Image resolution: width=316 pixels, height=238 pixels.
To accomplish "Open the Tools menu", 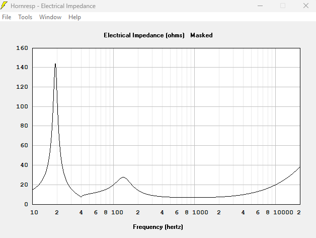I will tap(25, 17).
